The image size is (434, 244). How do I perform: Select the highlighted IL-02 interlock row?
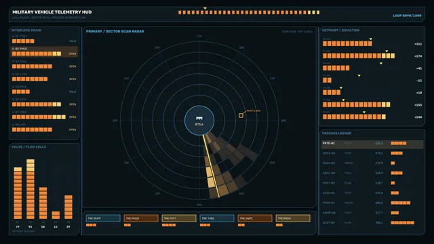(x=44, y=52)
